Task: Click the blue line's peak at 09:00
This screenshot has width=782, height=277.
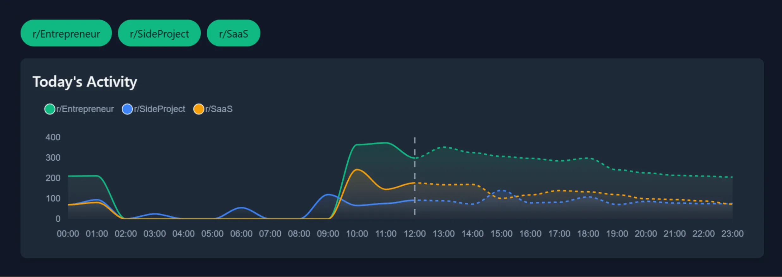Action: tap(328, 194)
